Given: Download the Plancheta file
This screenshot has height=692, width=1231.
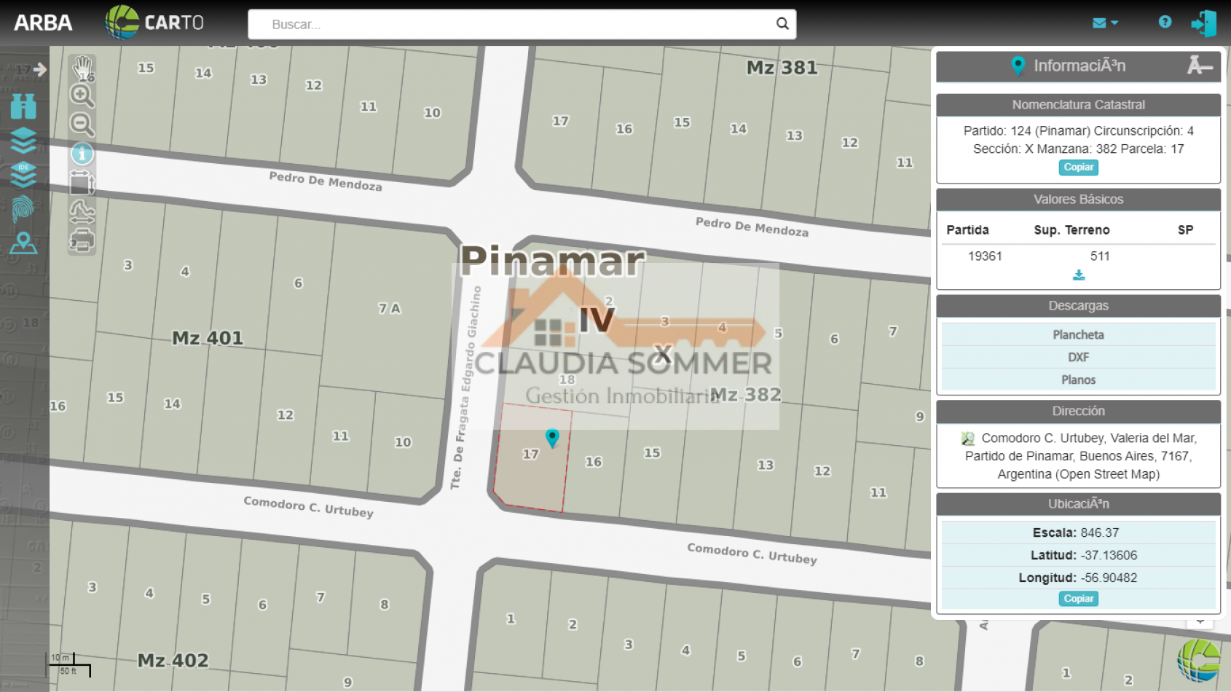Looking at the screenshot, I should pyautogui.click(x=1079, y=334).
